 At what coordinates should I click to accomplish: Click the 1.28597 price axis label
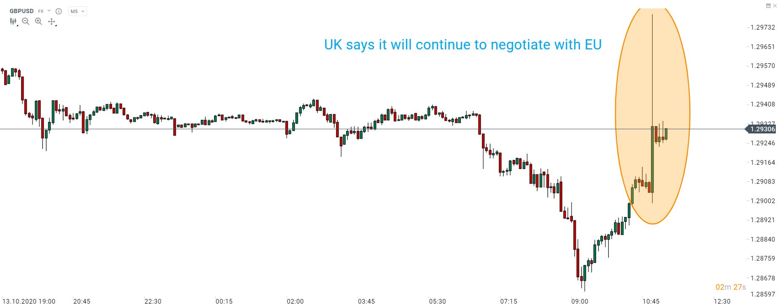pos(763,294)
